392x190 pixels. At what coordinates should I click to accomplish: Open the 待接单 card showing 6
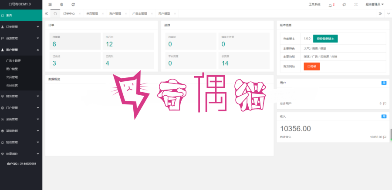pyautogui.click(x=75, y=41)
